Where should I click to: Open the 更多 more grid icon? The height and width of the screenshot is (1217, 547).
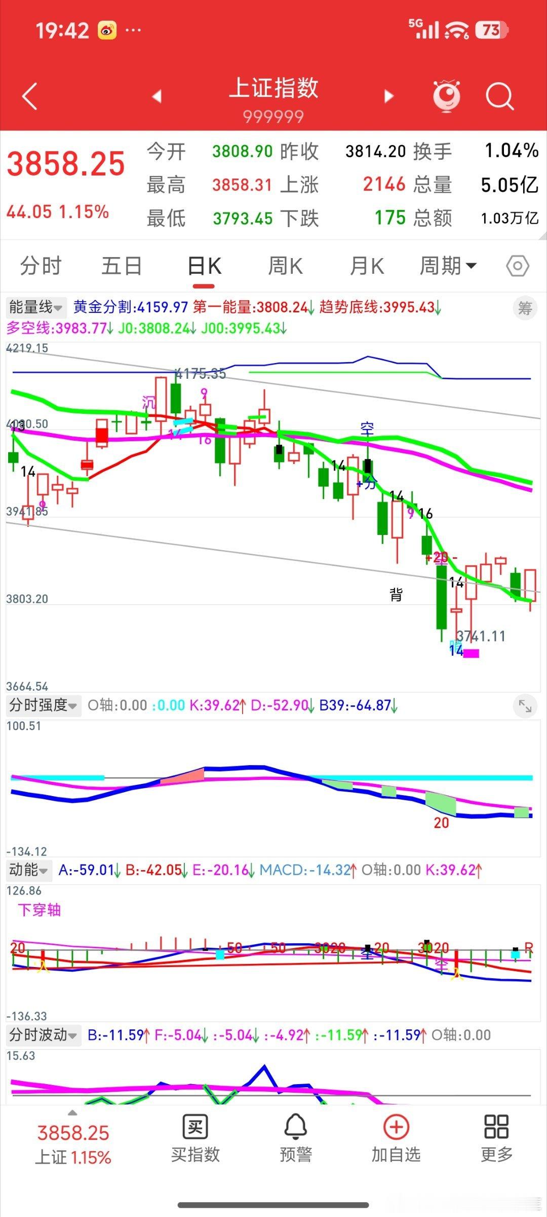pos(496,1127)
